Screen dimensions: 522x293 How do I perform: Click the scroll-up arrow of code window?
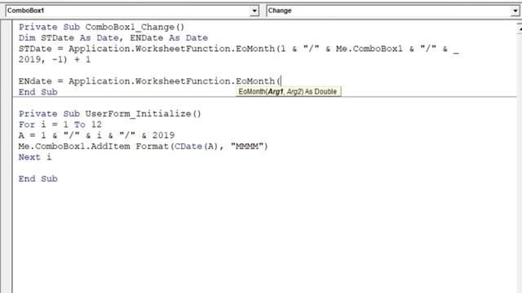point(520,28)
